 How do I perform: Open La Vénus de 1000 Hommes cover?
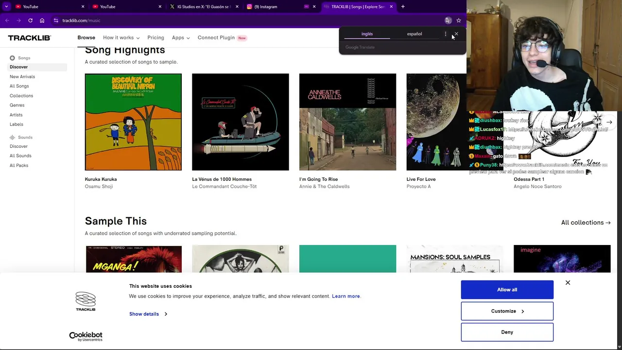241,122
